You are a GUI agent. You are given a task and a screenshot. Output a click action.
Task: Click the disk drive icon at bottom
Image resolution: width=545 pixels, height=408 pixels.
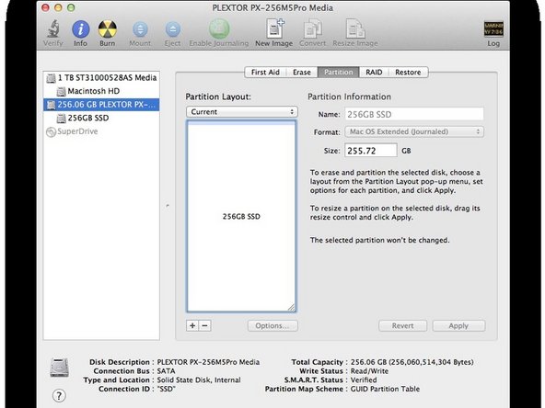tap(60, 368)
